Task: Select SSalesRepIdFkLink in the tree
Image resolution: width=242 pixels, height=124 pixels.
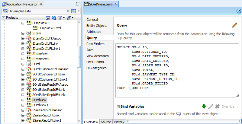Action: [x=46, y=115]
